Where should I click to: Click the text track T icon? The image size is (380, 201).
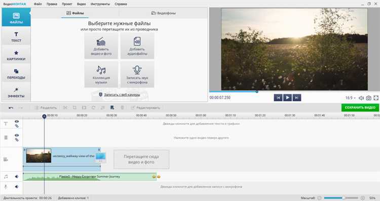6,124
